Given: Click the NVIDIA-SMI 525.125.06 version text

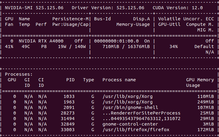Looking at the screenshot, I should pos(34,8).
